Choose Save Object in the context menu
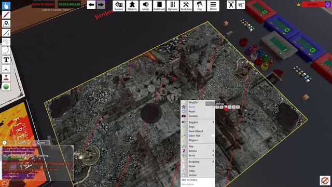This screenshot has height=187, width=332. pyautogui.click(x=198, y=131)
